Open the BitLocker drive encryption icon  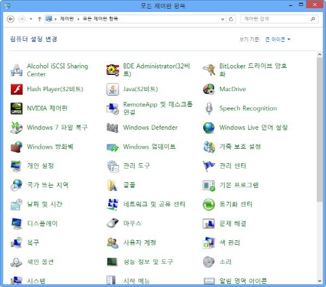pyautogui.click(x=209, y=70)
